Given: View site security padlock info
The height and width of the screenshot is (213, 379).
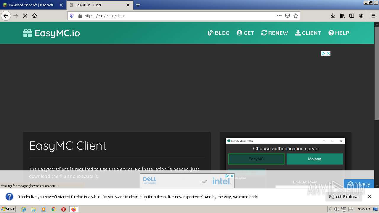Looking at the screenshot, I should tap(80, 16).
